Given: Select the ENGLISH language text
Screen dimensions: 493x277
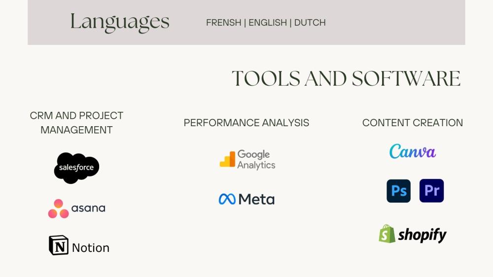Looking at the screenshot, I should pos(268,23).
